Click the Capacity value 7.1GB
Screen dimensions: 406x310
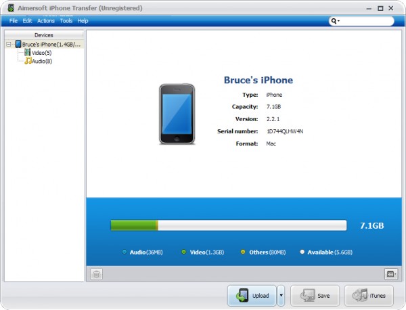pos(273,107)
